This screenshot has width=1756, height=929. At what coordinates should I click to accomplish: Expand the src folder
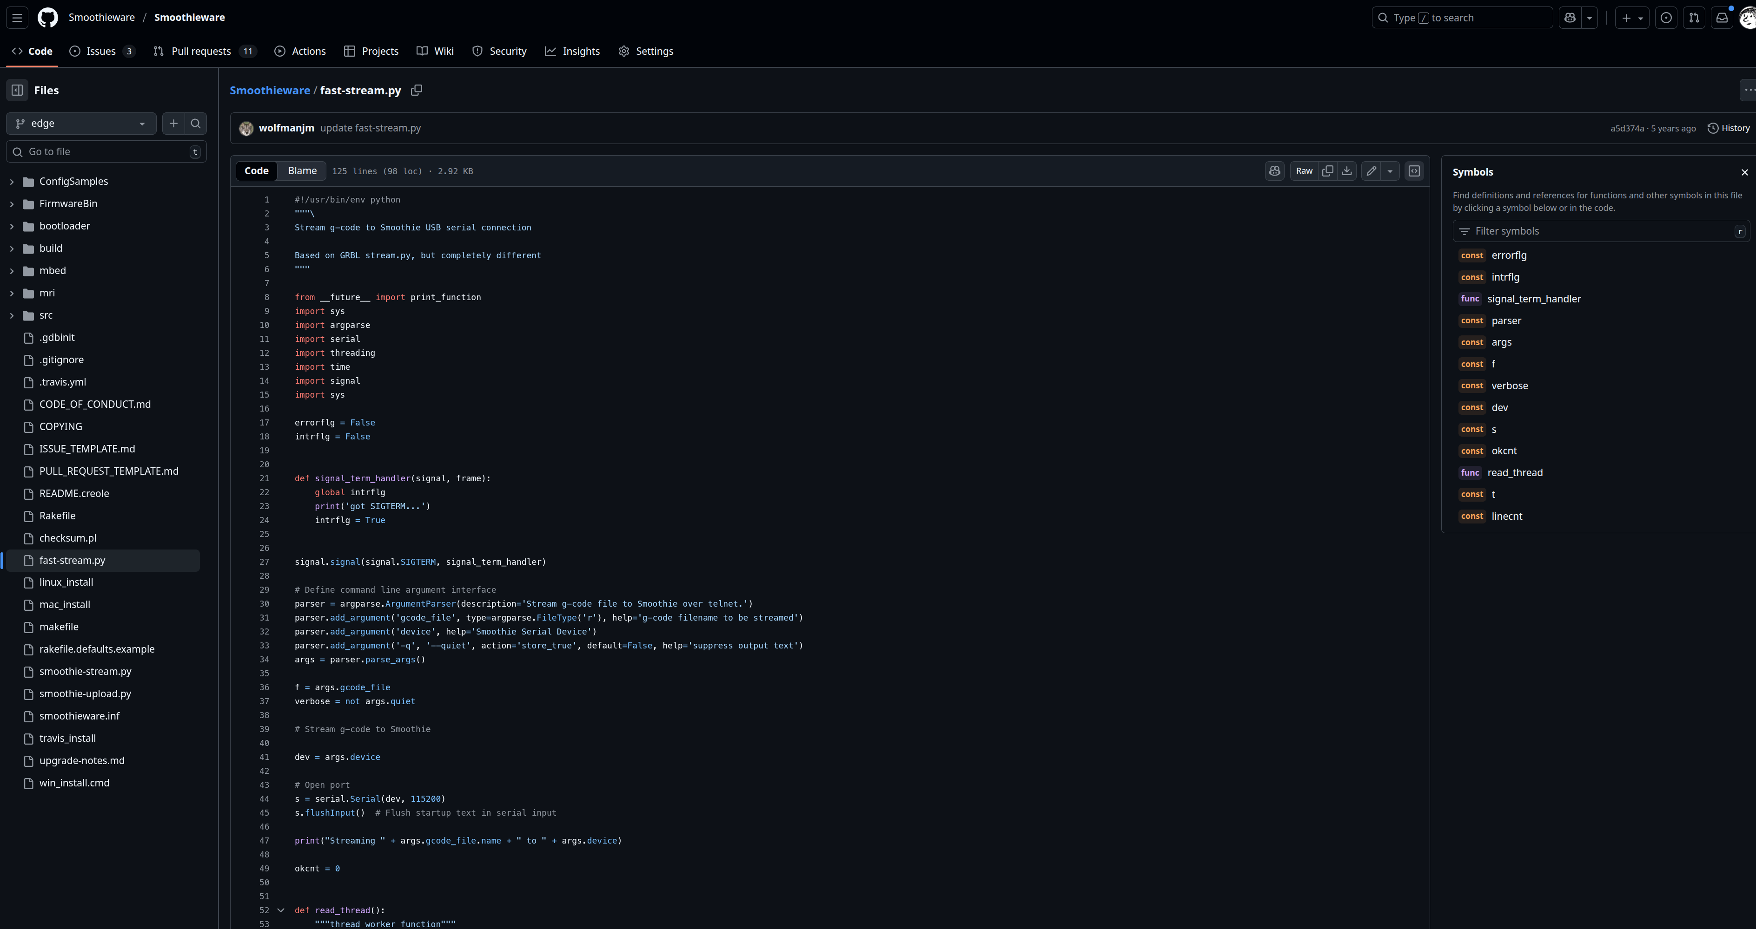tap(12, 315)
